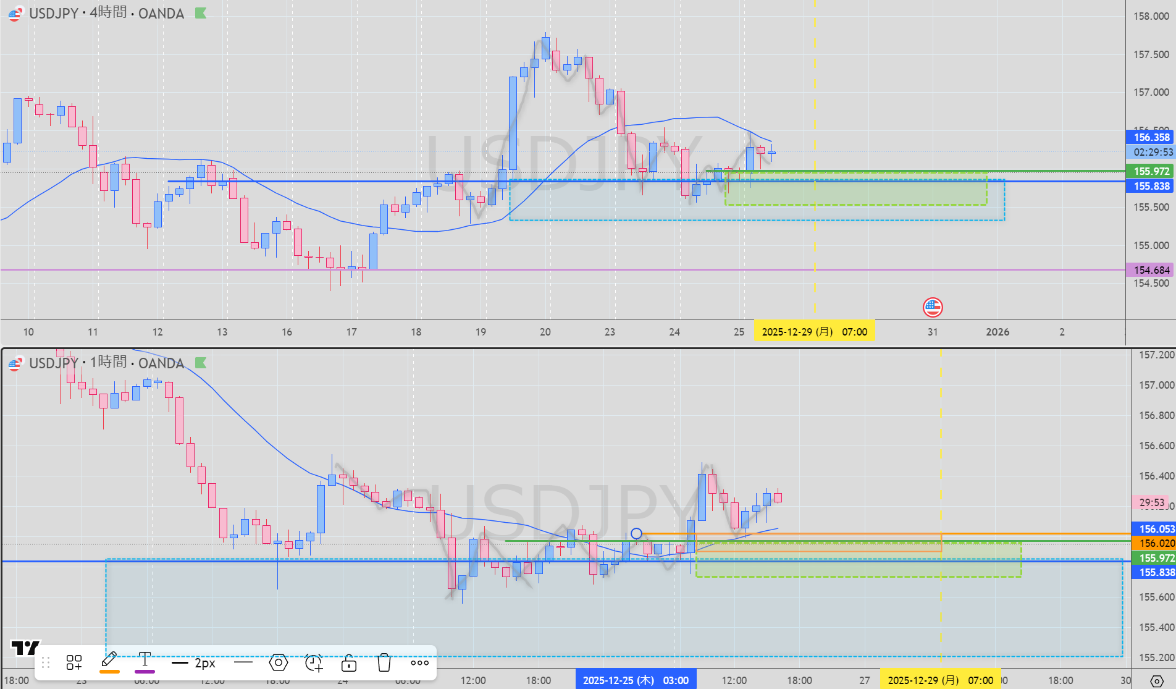1176x689 pixels.
Task: Click the US economic event flag icon
Action: tap(932, 306)
